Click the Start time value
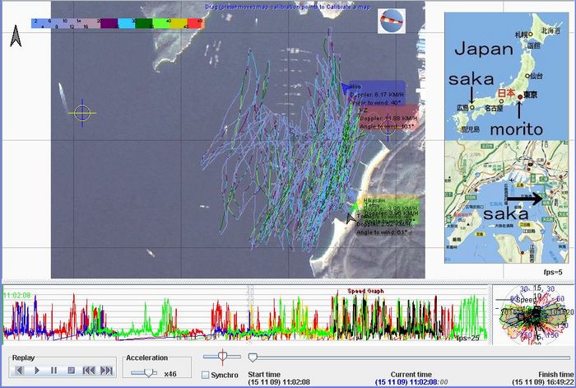This screenshot has height=388, width=576. tap(279, 382)
